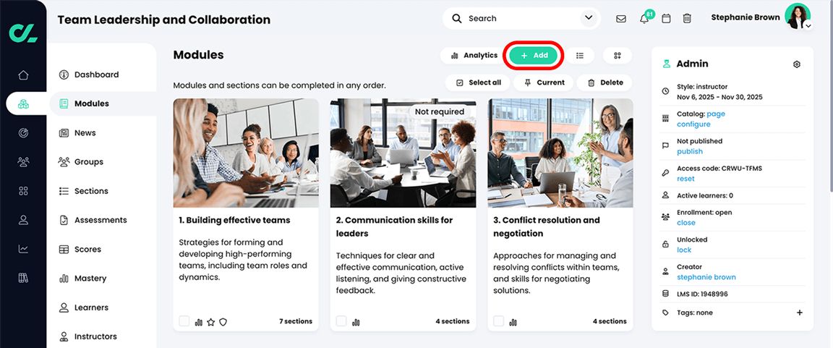This screenshot has height=348, width=833.
Task: Tick the checkbox on Conflict resolution and negotiation card
Action: click(x=498, y=321)
